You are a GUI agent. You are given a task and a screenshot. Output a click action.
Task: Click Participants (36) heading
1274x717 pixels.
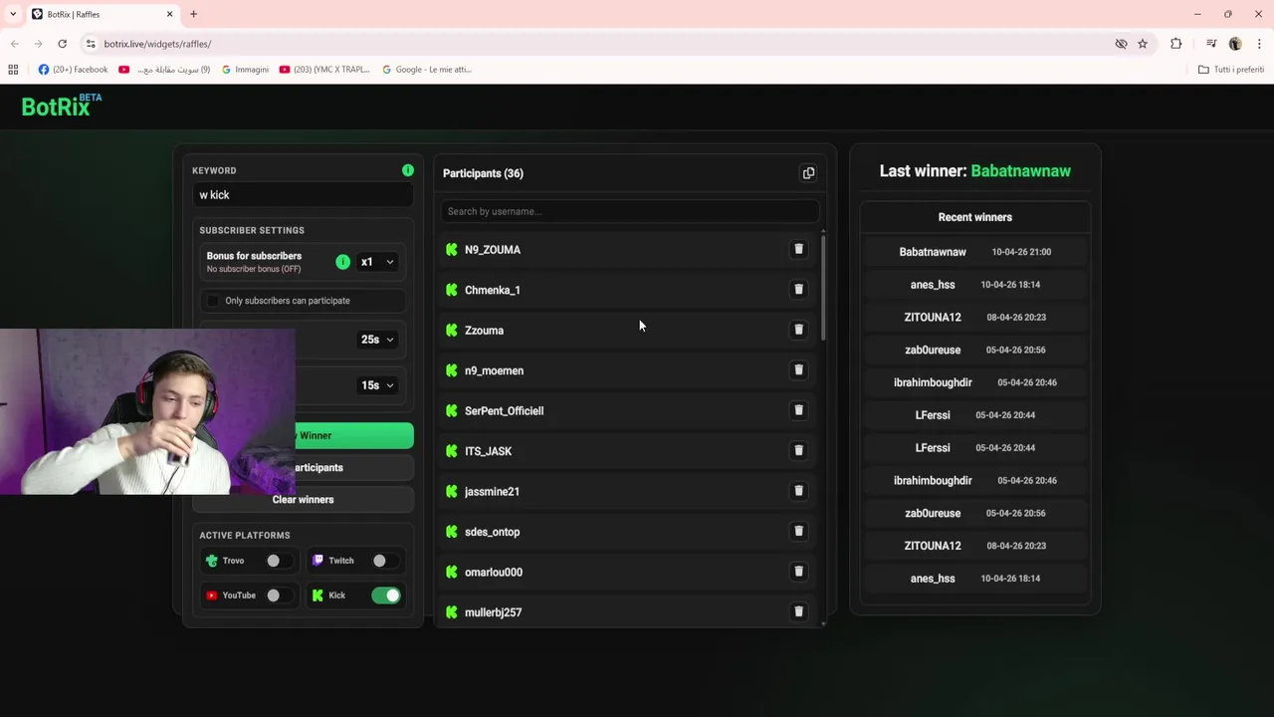point(483,173)
